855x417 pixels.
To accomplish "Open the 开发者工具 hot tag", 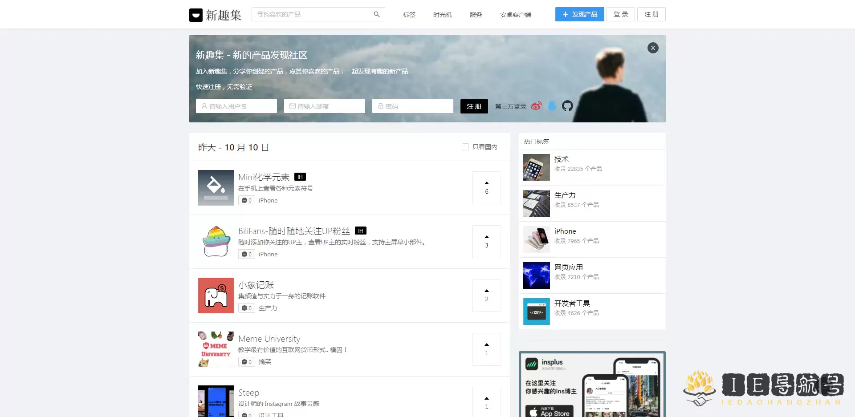I will coord(572,304).
